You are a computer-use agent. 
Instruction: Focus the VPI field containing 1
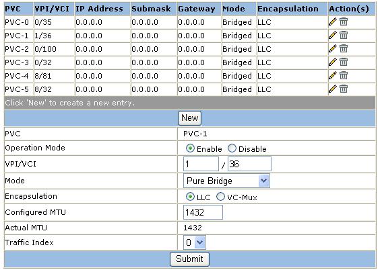point(201,164)
